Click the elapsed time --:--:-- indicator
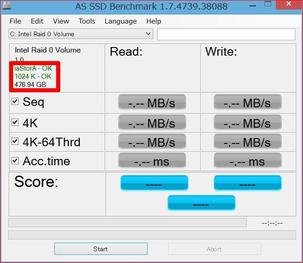 pyautogui.click(x=272, y=223)
